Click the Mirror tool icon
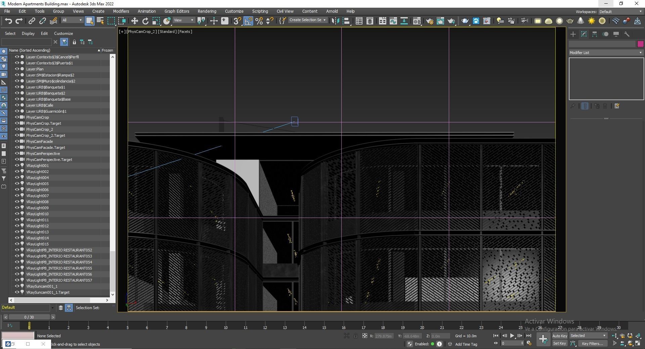The image size is (645, 349). [x=335, y=21]
